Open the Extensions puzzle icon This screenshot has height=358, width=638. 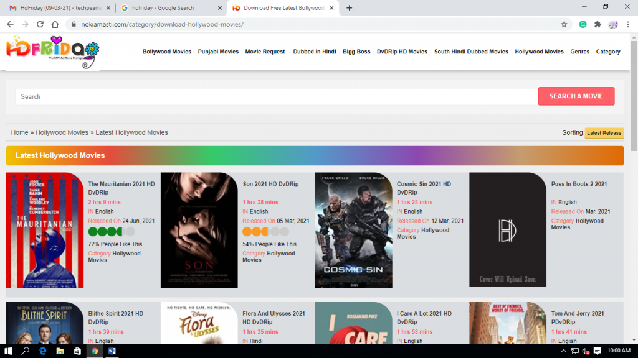(x=598, y=24)
